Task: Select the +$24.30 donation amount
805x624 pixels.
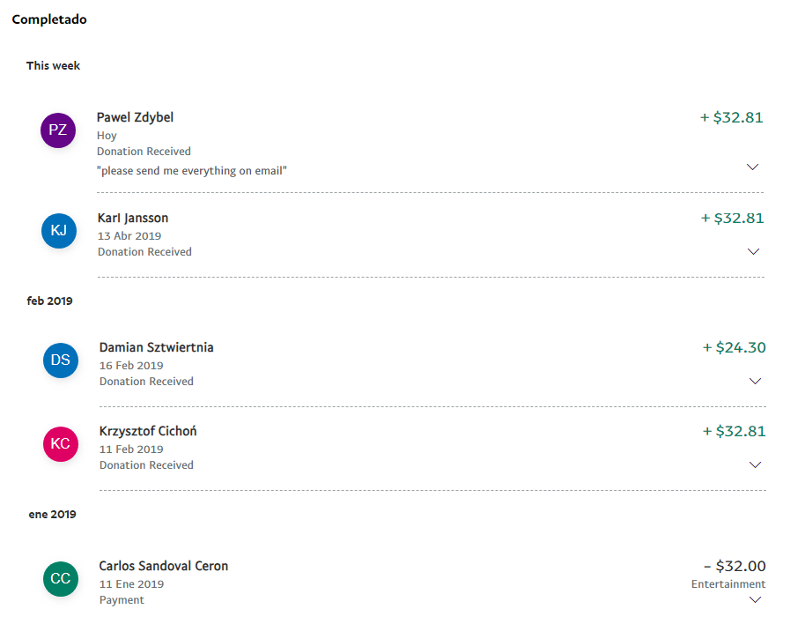Action: click(x=735, y=347)
